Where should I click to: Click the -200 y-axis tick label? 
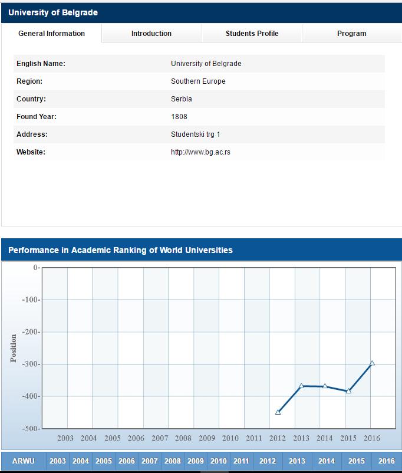point(31,332)
